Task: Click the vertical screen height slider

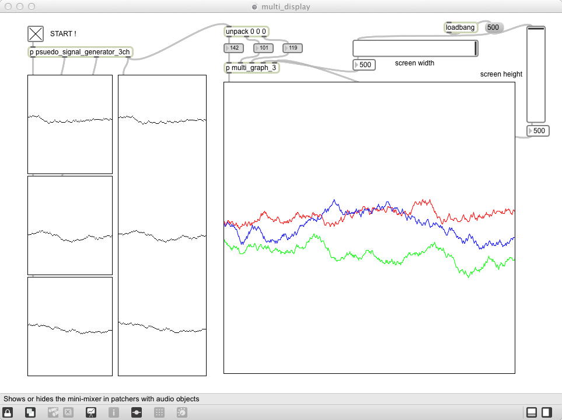Action: pyautogui.click(x=536, y=74)
